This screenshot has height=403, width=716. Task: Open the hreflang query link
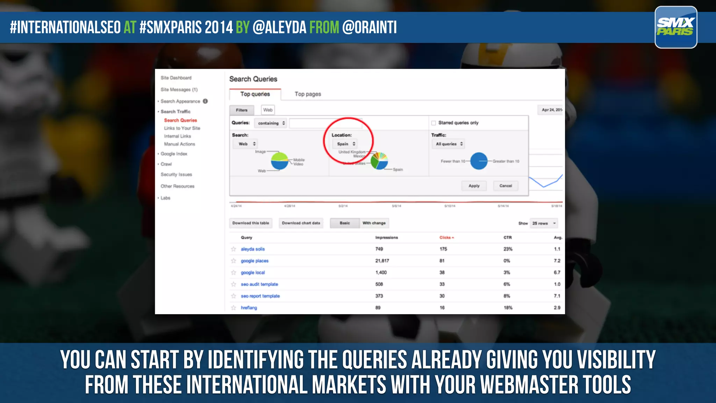[249, 308]
